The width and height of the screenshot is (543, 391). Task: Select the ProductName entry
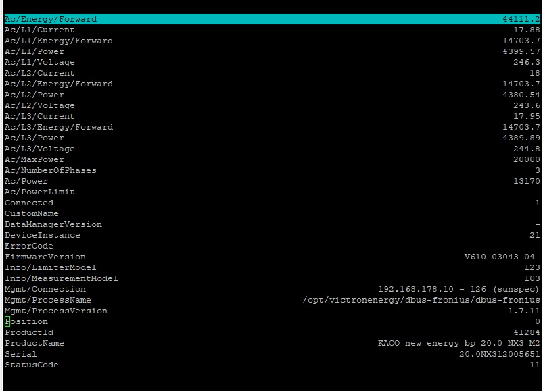pos(272,343)
